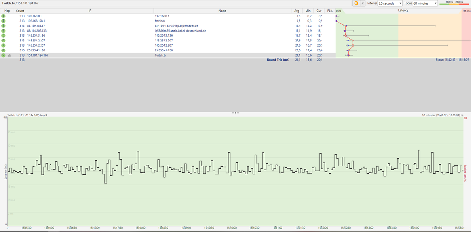471x232 pixels.
Task: Click the Min column header
Action: (x=308, y=11)
